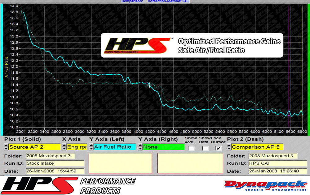
Task: Open the Plot 1 Source AP 2 selector
Action: coord(36,147)
